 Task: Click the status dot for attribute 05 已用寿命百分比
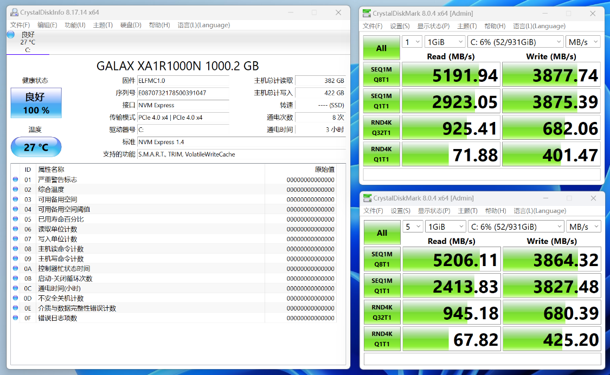pyautogui.click(x=16, y=219)
